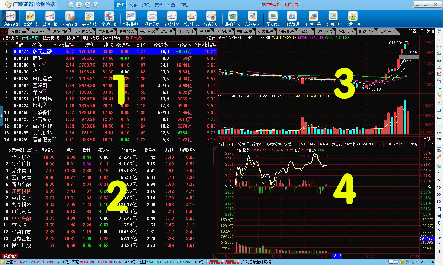
Task: Open the 板块地图 sector map link
Action: (134, 38)
